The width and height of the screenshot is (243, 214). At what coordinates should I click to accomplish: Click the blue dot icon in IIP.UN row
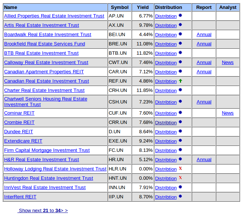click(180, 196)
